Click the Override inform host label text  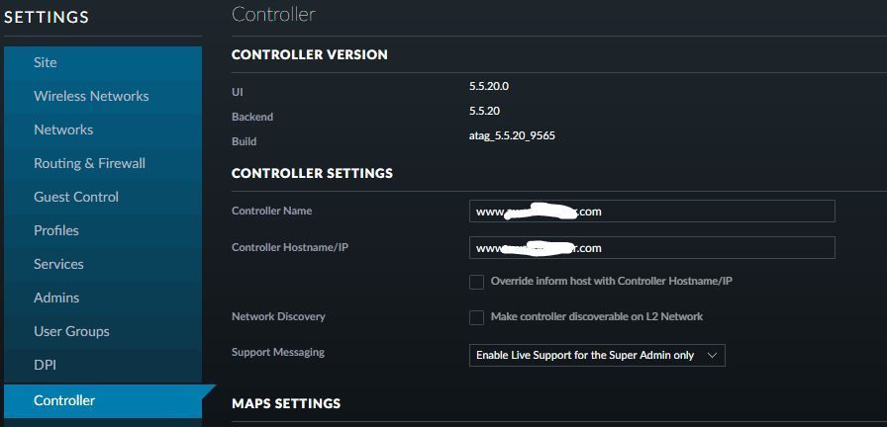click(x=611, y=282)
